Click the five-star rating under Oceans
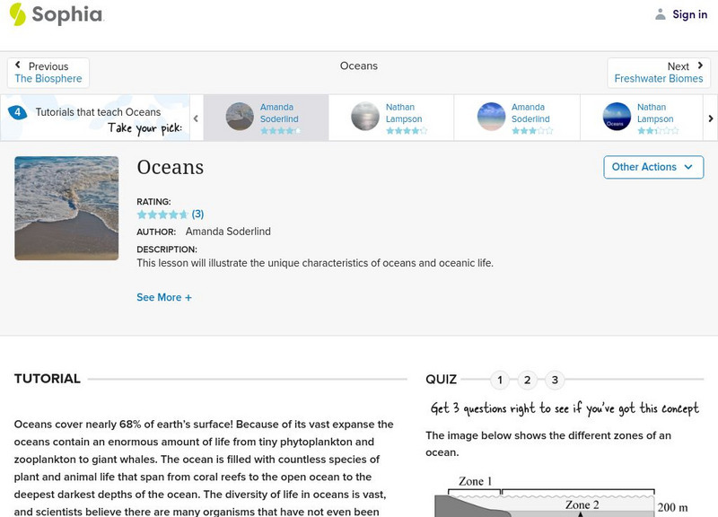 (162, 215)
